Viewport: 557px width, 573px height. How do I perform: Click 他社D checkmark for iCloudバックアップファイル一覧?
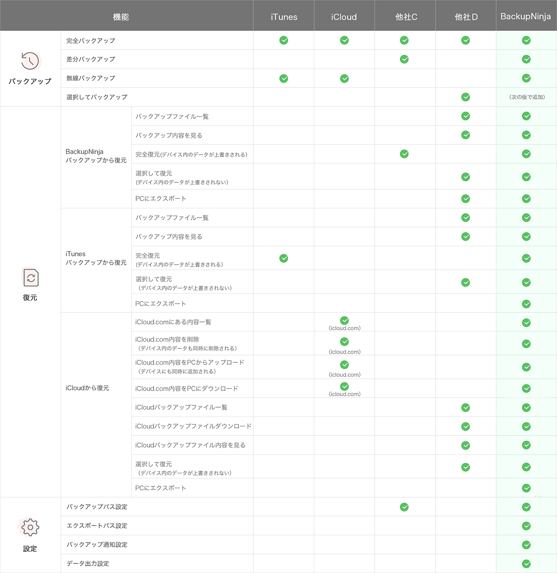pos(466,407)
